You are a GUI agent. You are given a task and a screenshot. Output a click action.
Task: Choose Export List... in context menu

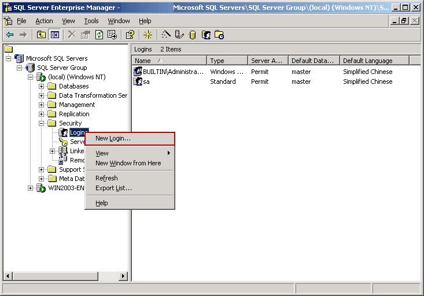click(130, 188)
